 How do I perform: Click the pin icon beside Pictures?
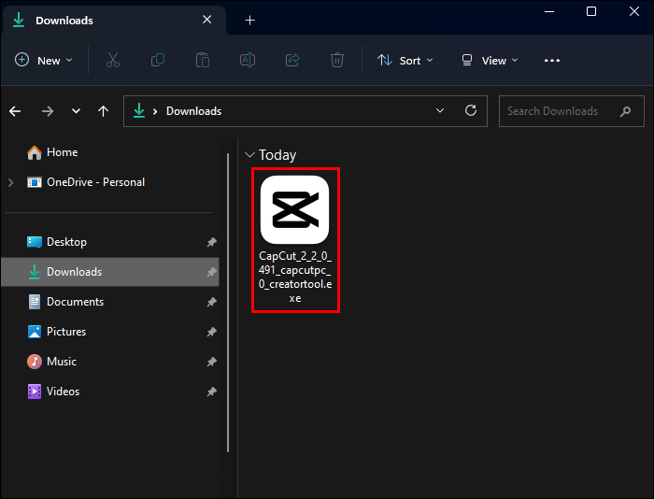[x=212, y=332]
